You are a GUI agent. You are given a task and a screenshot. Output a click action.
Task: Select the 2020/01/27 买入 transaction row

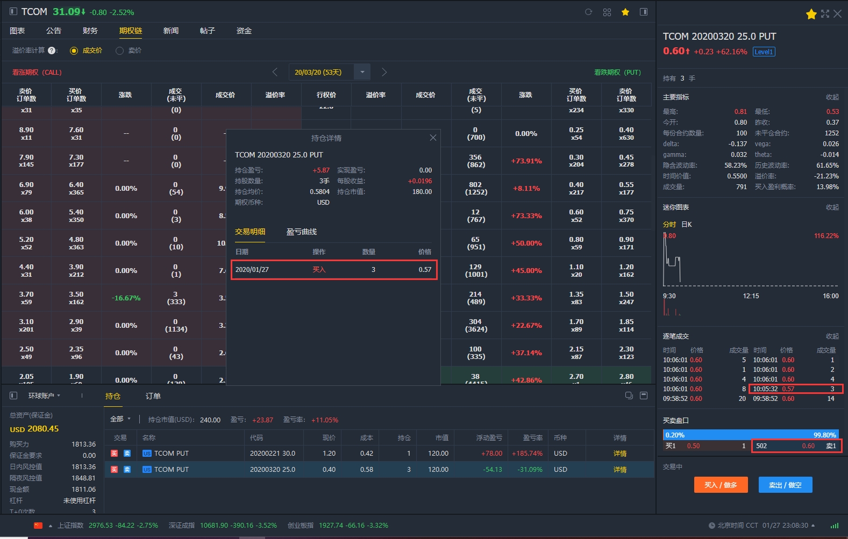[334, 270]
